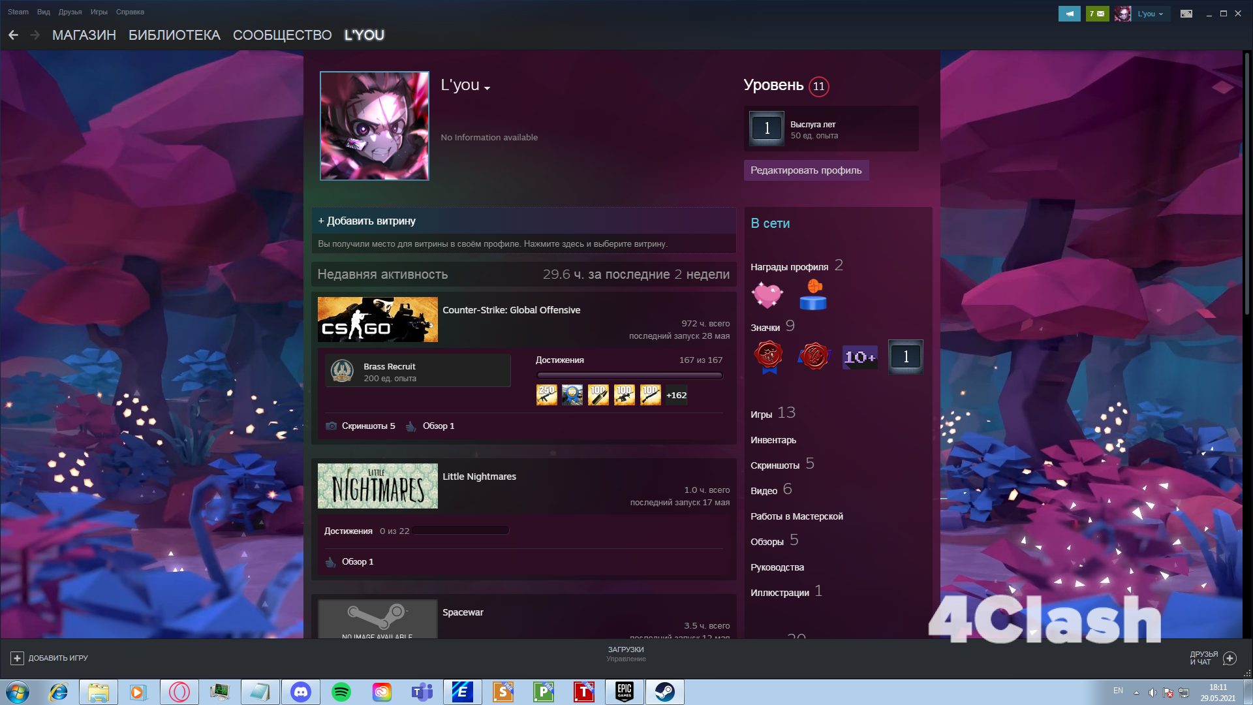Open the Steam announcements megaphone icon
The image size is (1253, 705).
coord(1069,13)
